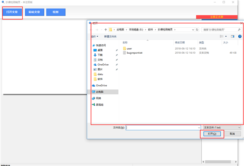
Task: Open 桌面 in Quick access sidebar
Action: coord(100,50)
